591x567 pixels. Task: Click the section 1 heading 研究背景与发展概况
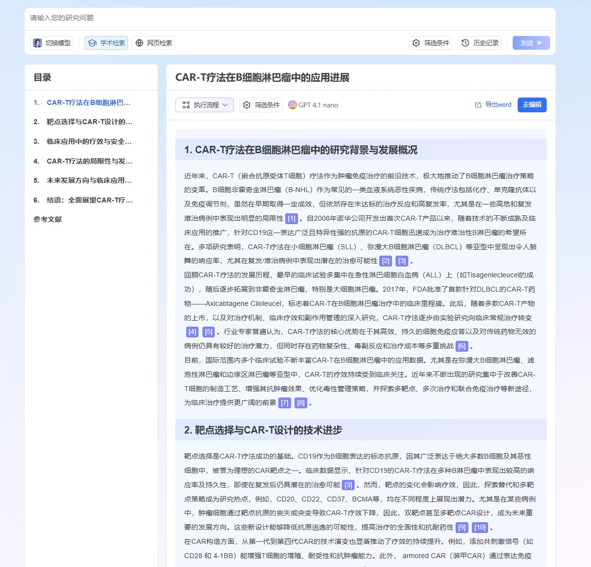[x=300, y=150]
